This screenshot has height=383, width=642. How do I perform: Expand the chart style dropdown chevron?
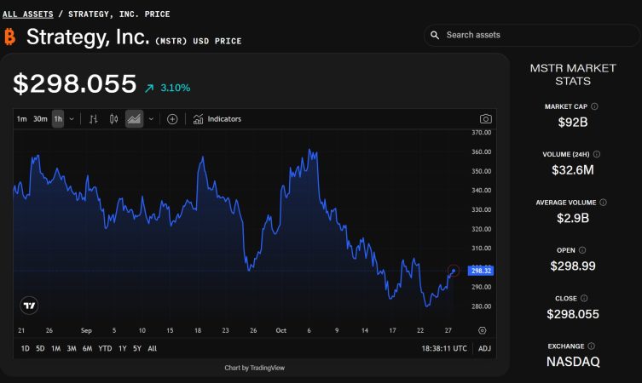pos(151,119)
